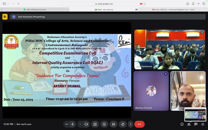Raise hand using the hand icon
Screen dimensions: 208x130
(x=123, y=124)
